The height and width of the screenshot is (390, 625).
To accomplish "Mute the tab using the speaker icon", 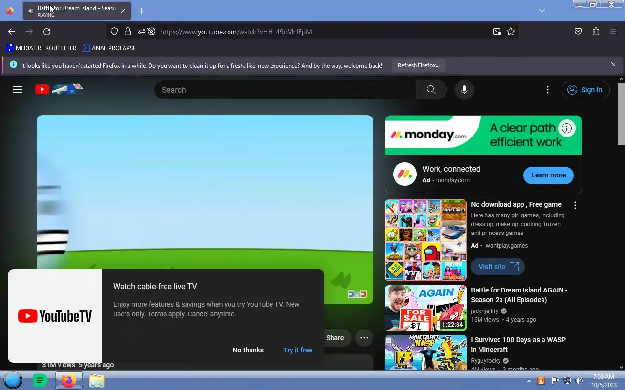I will pyautogui.click(x=31, y=11).
